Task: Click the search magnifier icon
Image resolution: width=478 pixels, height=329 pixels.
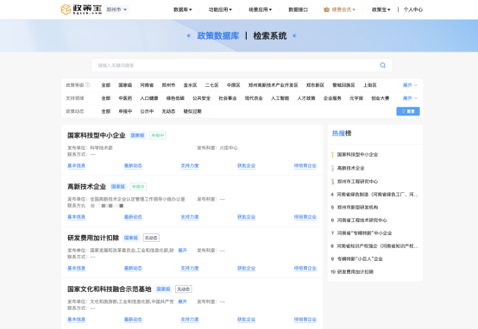Action: [x=382, y=65]
